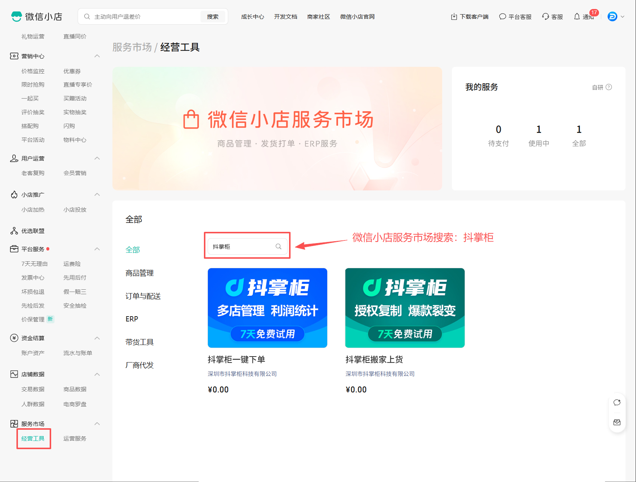Open 价保管理 in sidebar
Viewport: 636px width, 482px height.
tap(33, 319)
